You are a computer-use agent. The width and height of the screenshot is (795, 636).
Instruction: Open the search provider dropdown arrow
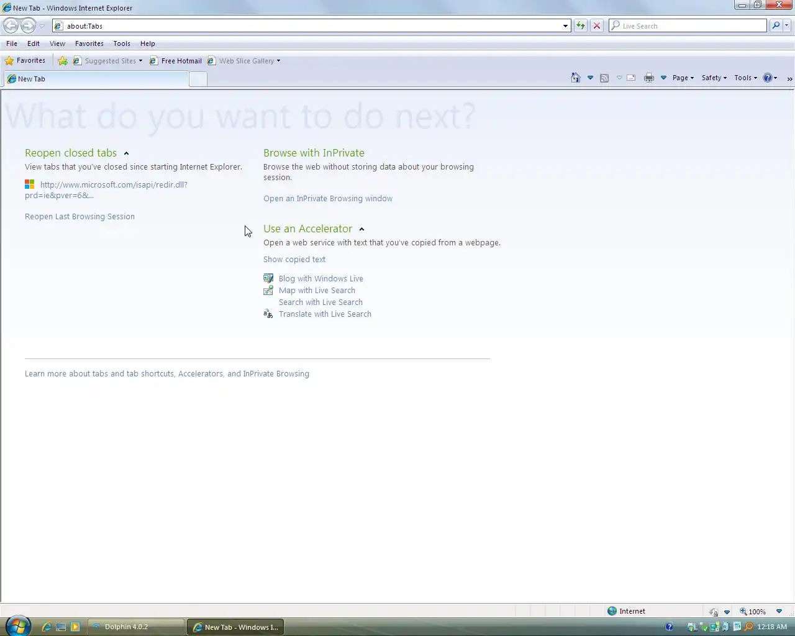coord(786,26)
